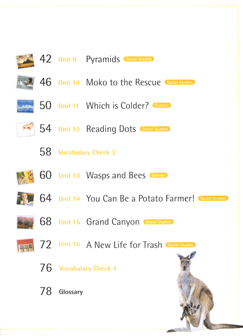Open the recycling bins thumbnail image
The height and width of the screenshot is (336, 243).
(x=25, y=246)
